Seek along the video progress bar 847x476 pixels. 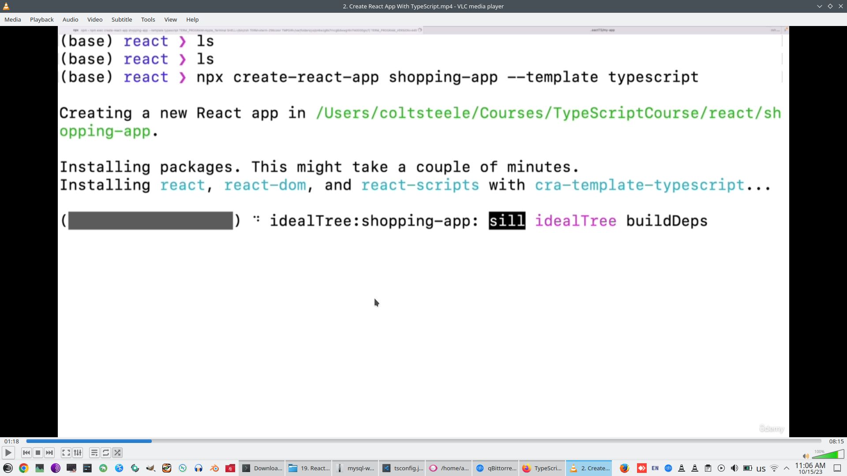click(423, 441)
